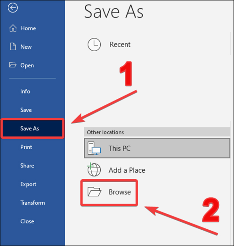Choose Save in the sidebar
234x246 pixels.
tap(26, 110)
